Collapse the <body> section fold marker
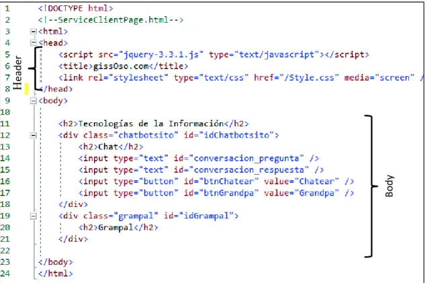This screenshot has height=283, width=427. (x=33, y=101)
